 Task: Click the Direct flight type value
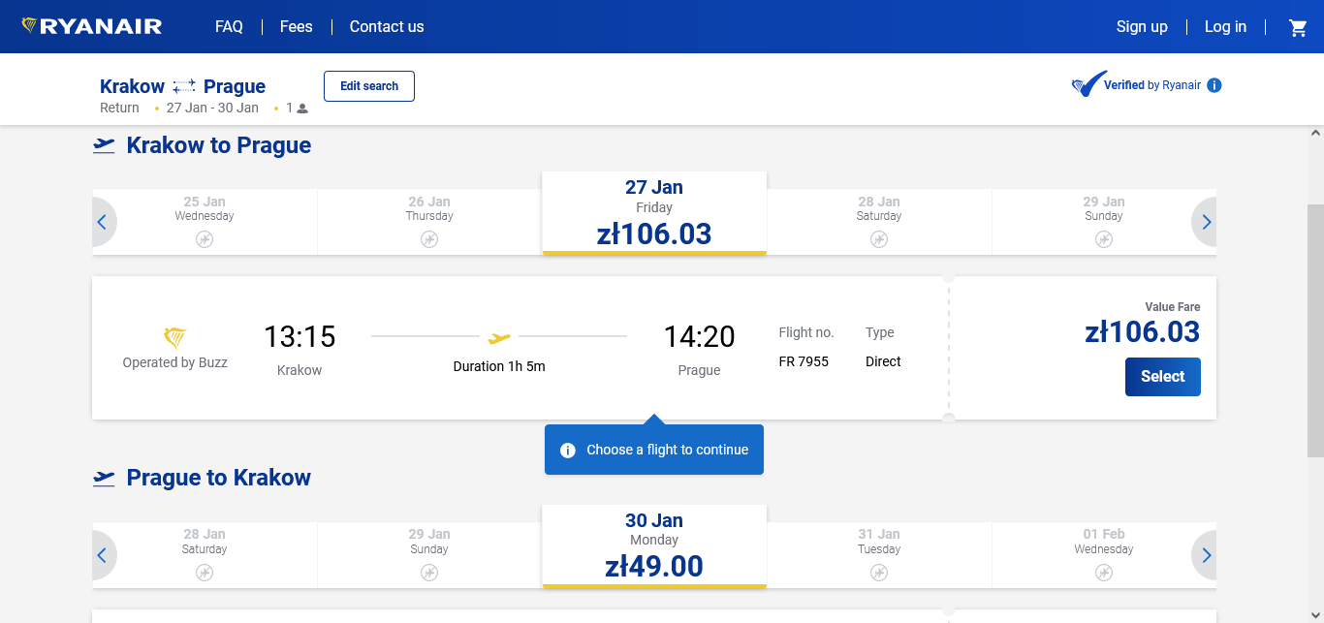883,361
